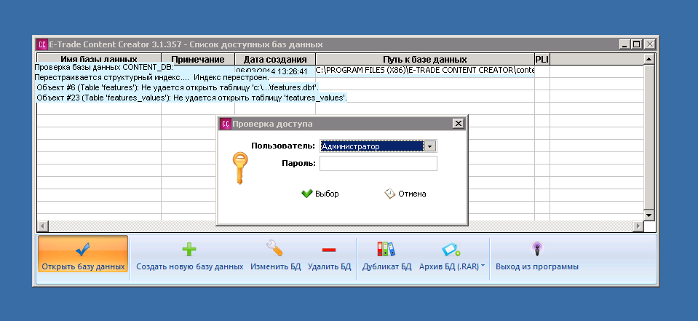Click the horizontal scrollbar right arrow
The image size is (698, 321).
(x=638, y=226)
